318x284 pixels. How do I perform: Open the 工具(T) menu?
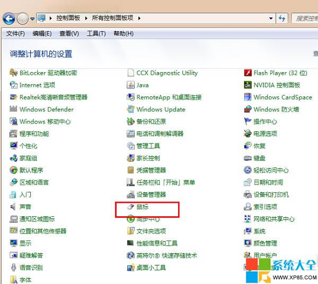96,33
